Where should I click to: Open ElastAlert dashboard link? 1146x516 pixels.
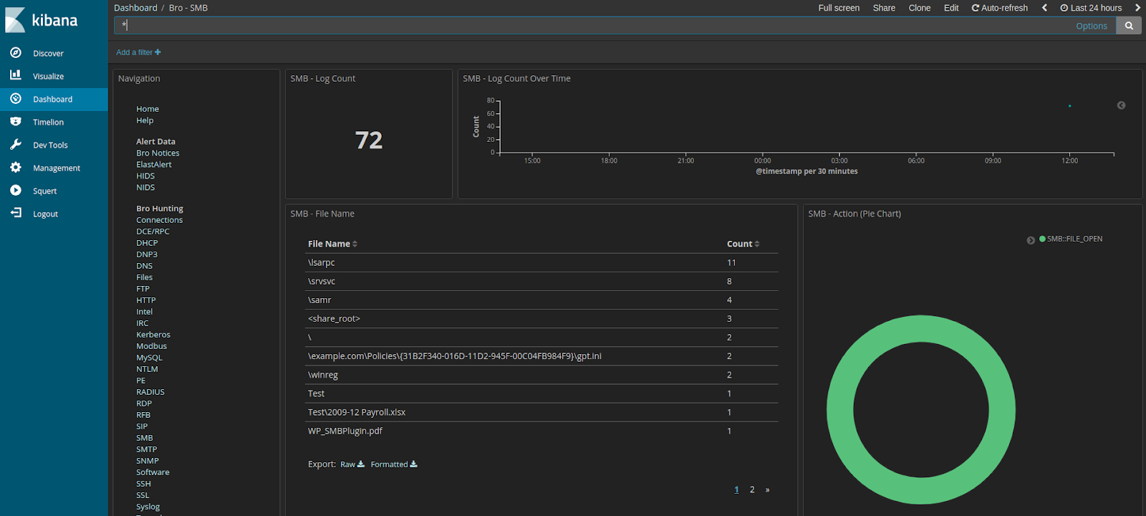pos(154,165)
